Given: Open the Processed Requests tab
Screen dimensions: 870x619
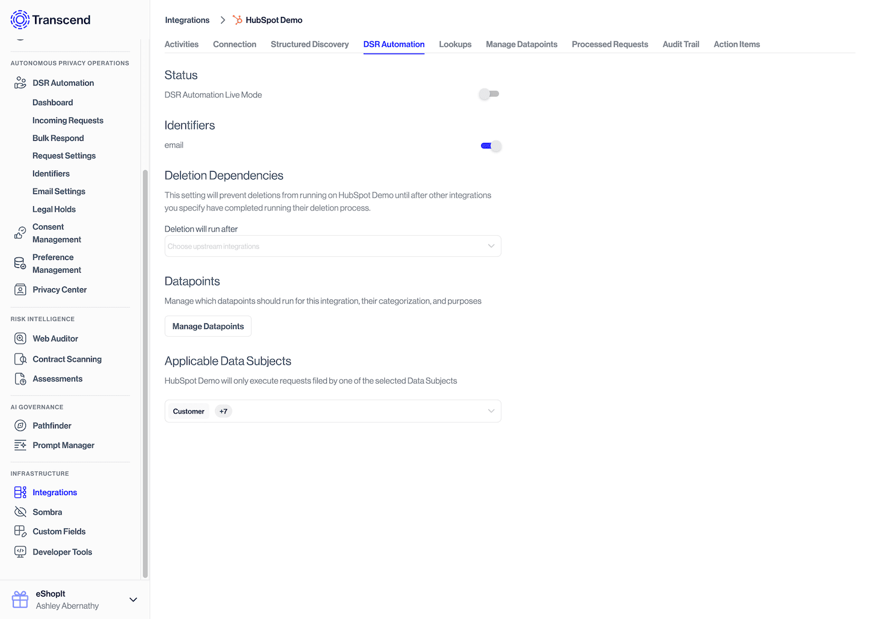Looking at the screenshot, I should (x=610, y=44).
